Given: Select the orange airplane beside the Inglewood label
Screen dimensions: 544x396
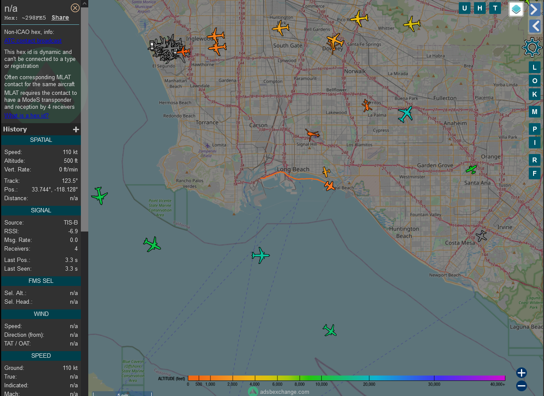Looking at the screenshot, I should [x=216, y=36].
